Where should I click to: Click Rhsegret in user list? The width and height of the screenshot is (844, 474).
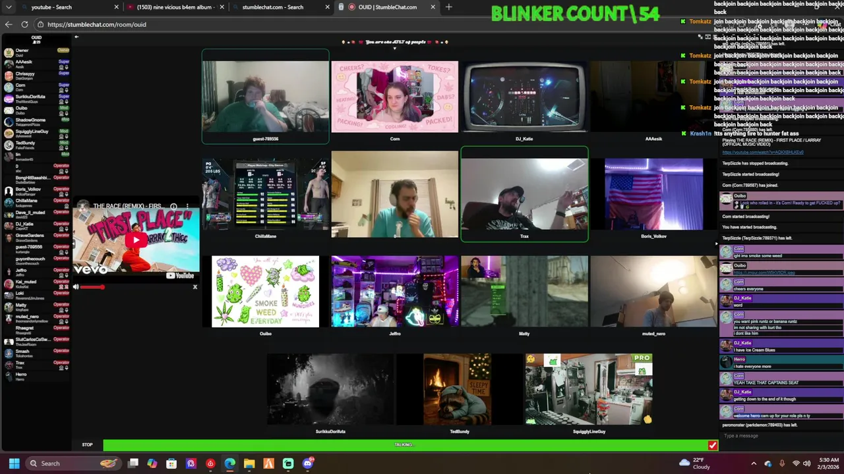[x=36, y=330]
